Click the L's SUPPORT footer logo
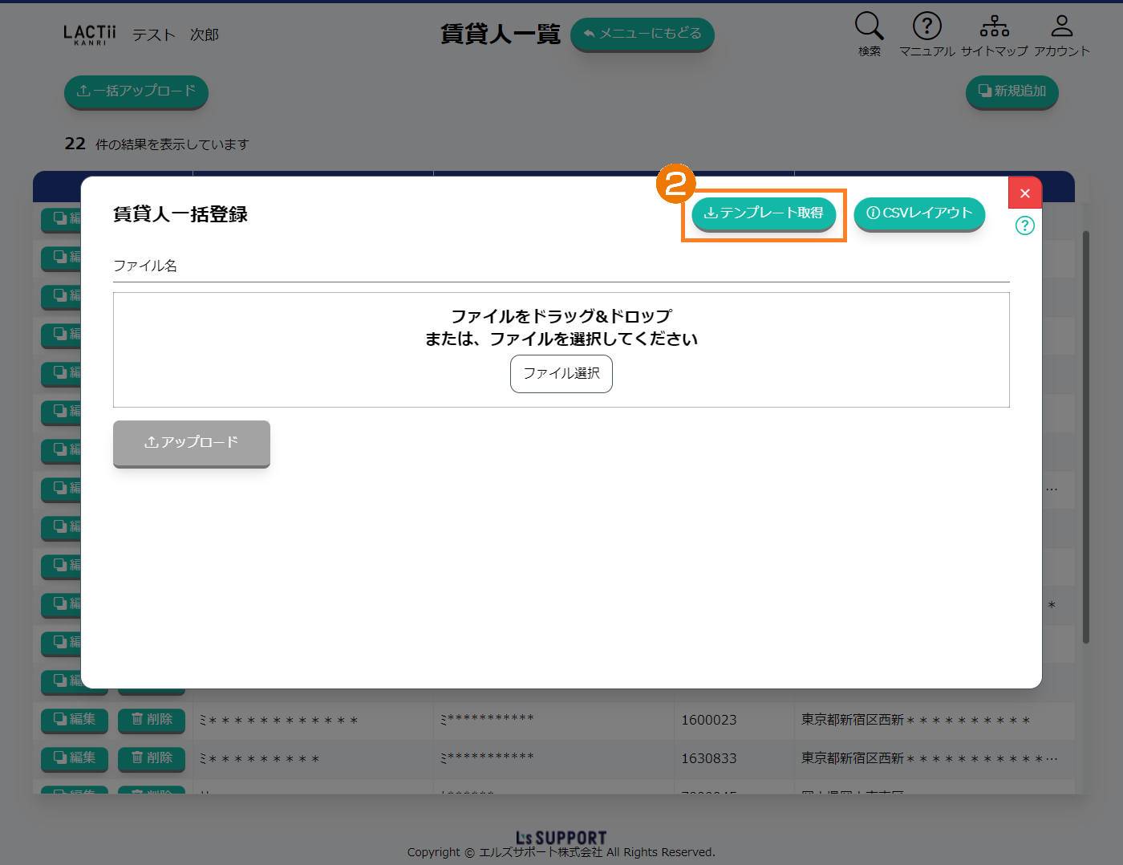 tap(561, 838)
